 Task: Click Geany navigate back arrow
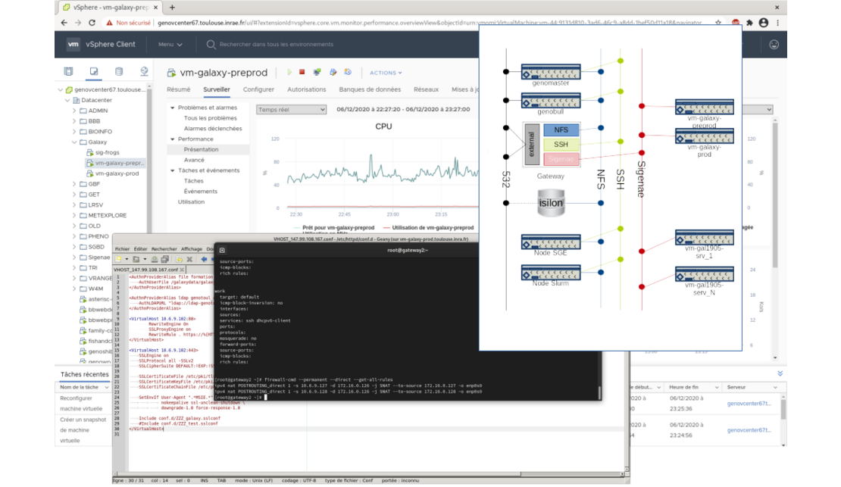coord(204,259)
